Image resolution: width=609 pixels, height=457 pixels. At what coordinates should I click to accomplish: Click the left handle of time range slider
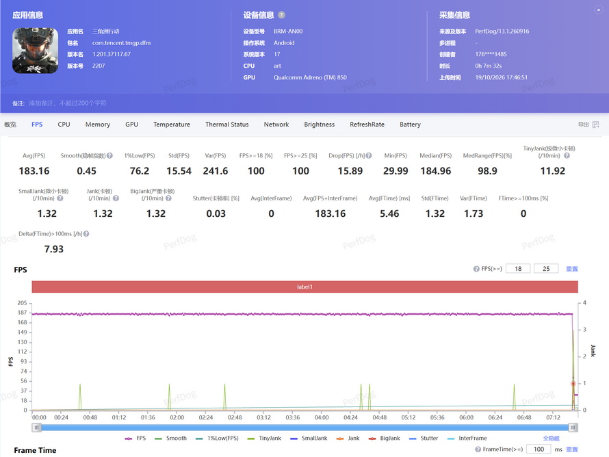coord(36,428)
